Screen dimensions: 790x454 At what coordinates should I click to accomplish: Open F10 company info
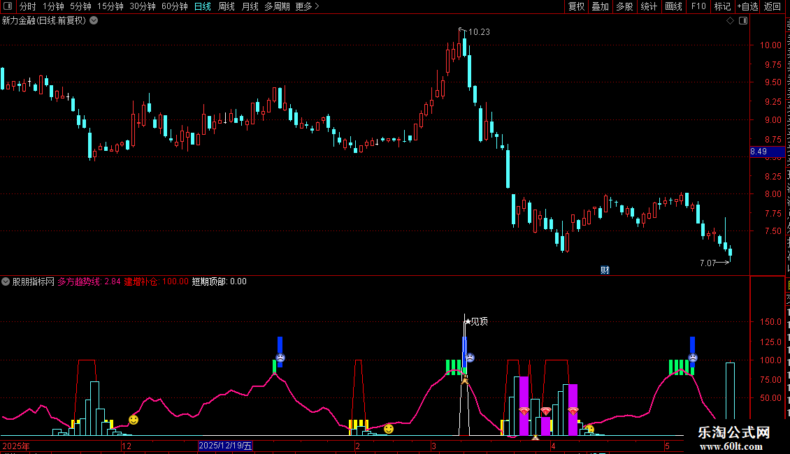click(x=698, y=6)
